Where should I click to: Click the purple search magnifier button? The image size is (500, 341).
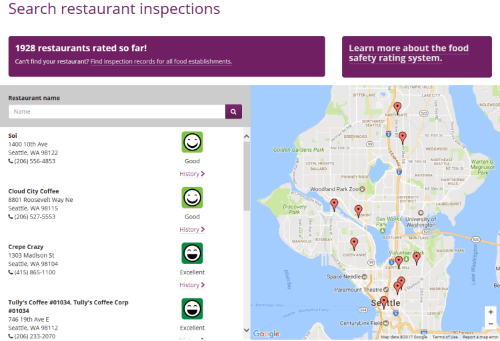233,112
